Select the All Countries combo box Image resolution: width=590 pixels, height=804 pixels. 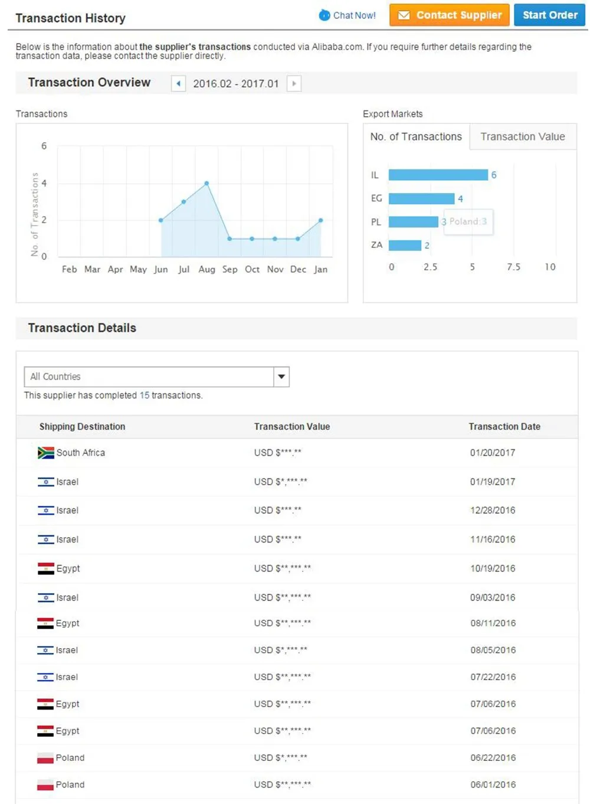[x=149, y=377]
